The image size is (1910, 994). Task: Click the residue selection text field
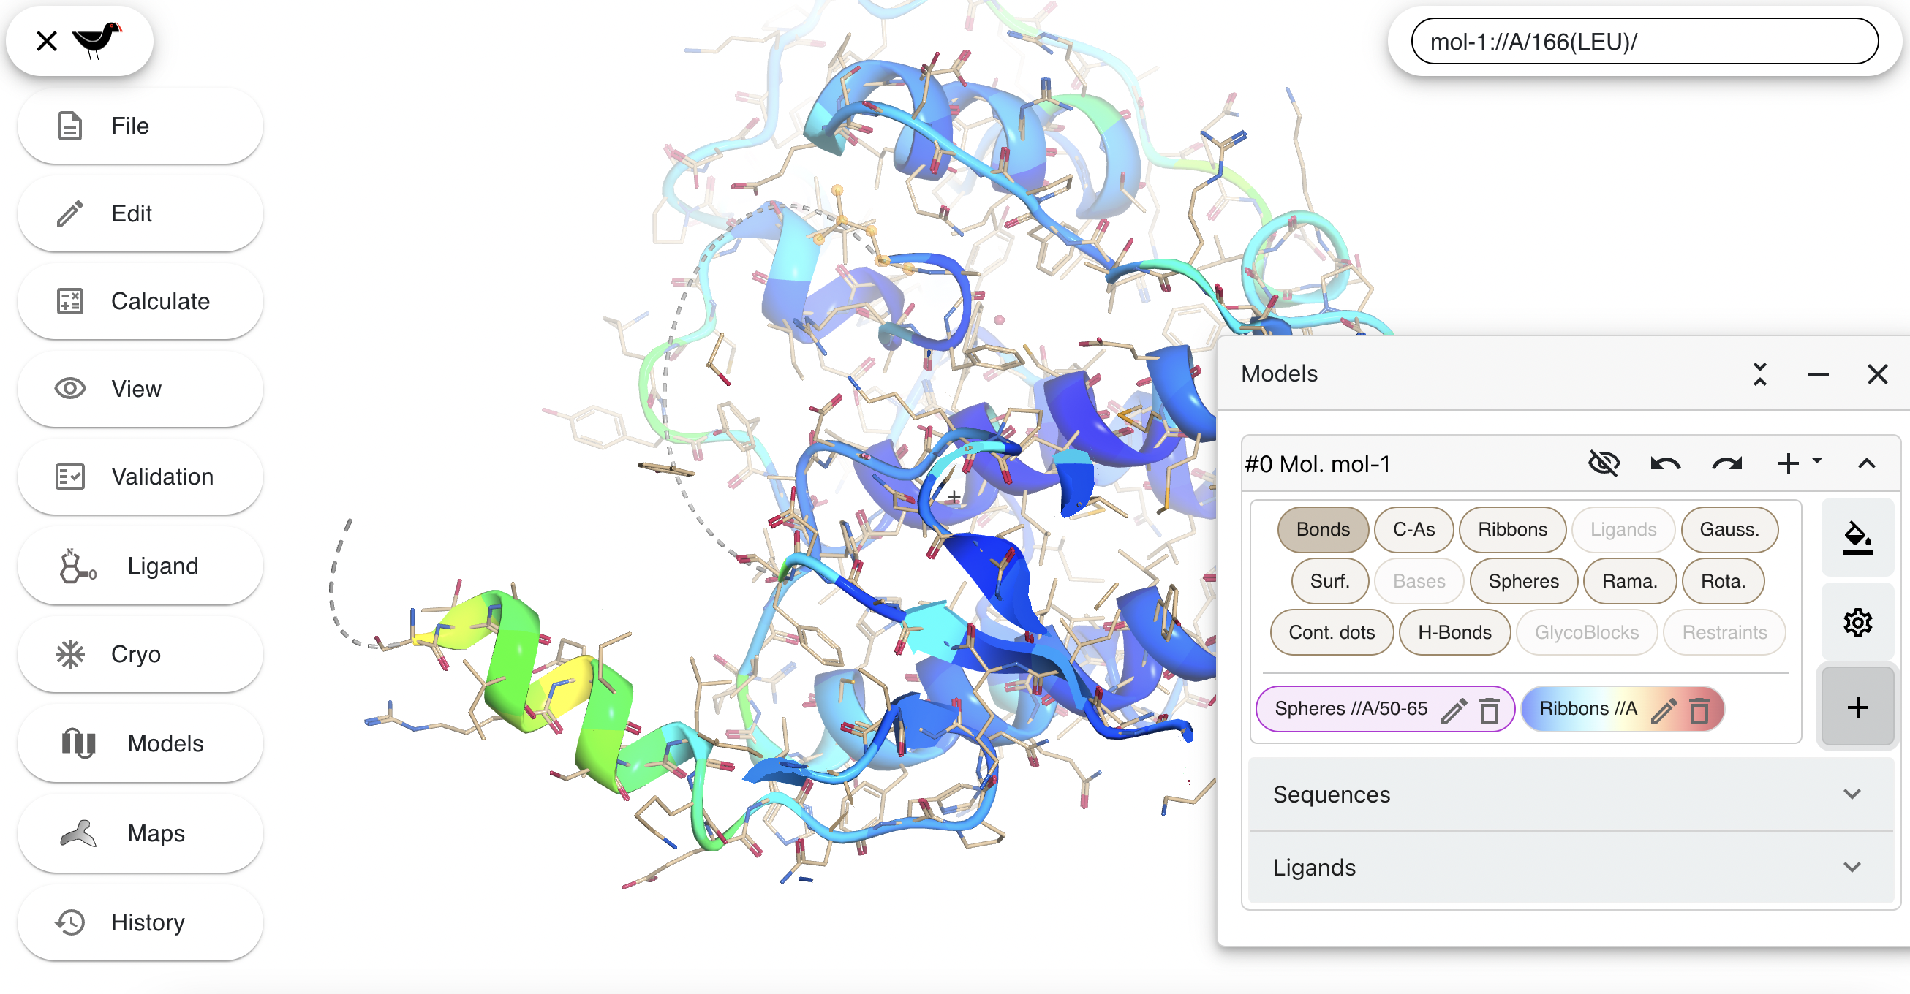pyautogui.click(x=1643, y=42)
